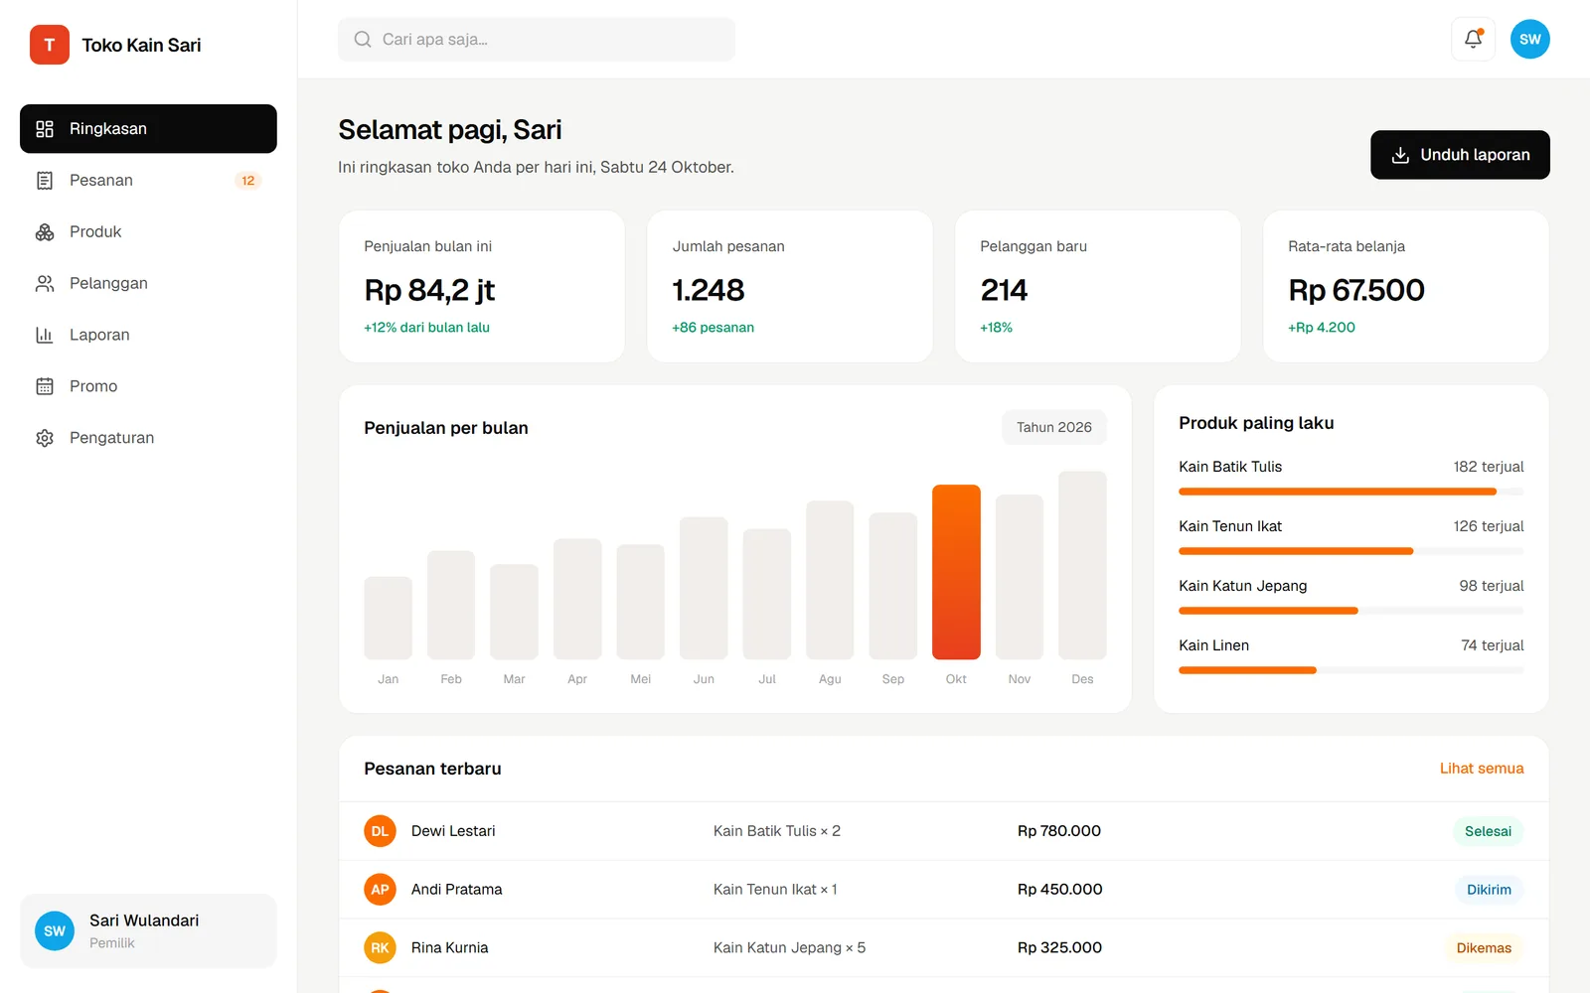Click the SW avatar in sidebar footer
This screenshot has height=993, width=1590.
(x=55, y=931)
